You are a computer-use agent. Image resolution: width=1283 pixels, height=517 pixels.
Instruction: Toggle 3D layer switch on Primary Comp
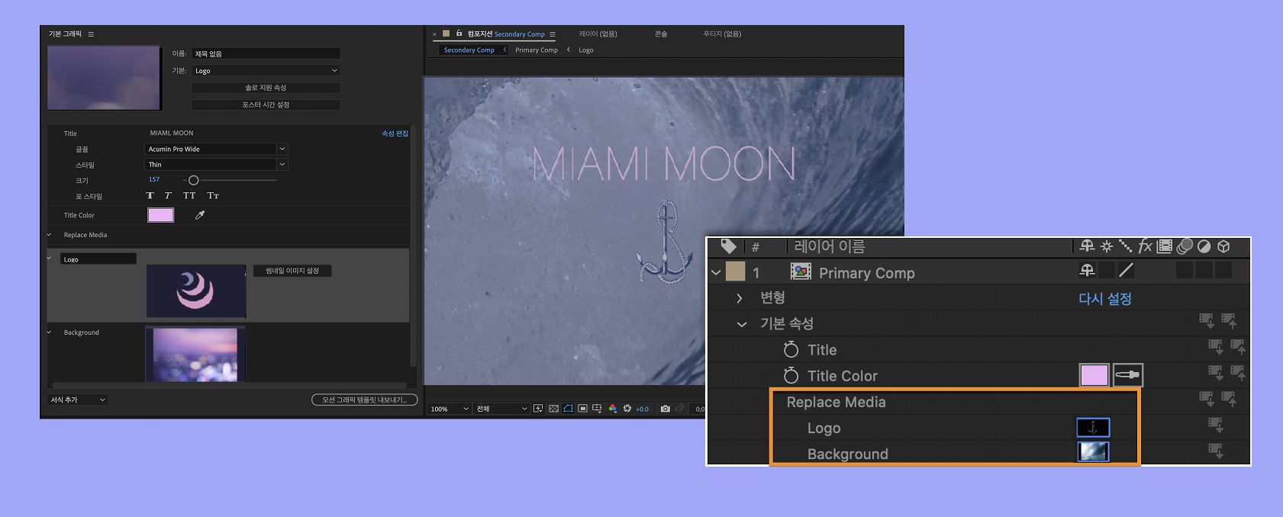[1223, 270]
